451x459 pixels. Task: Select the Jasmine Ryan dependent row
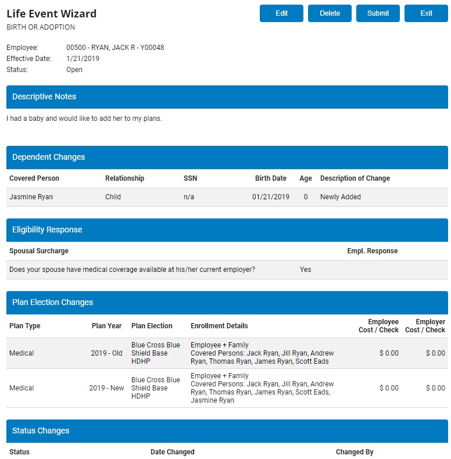pos(227,197)
